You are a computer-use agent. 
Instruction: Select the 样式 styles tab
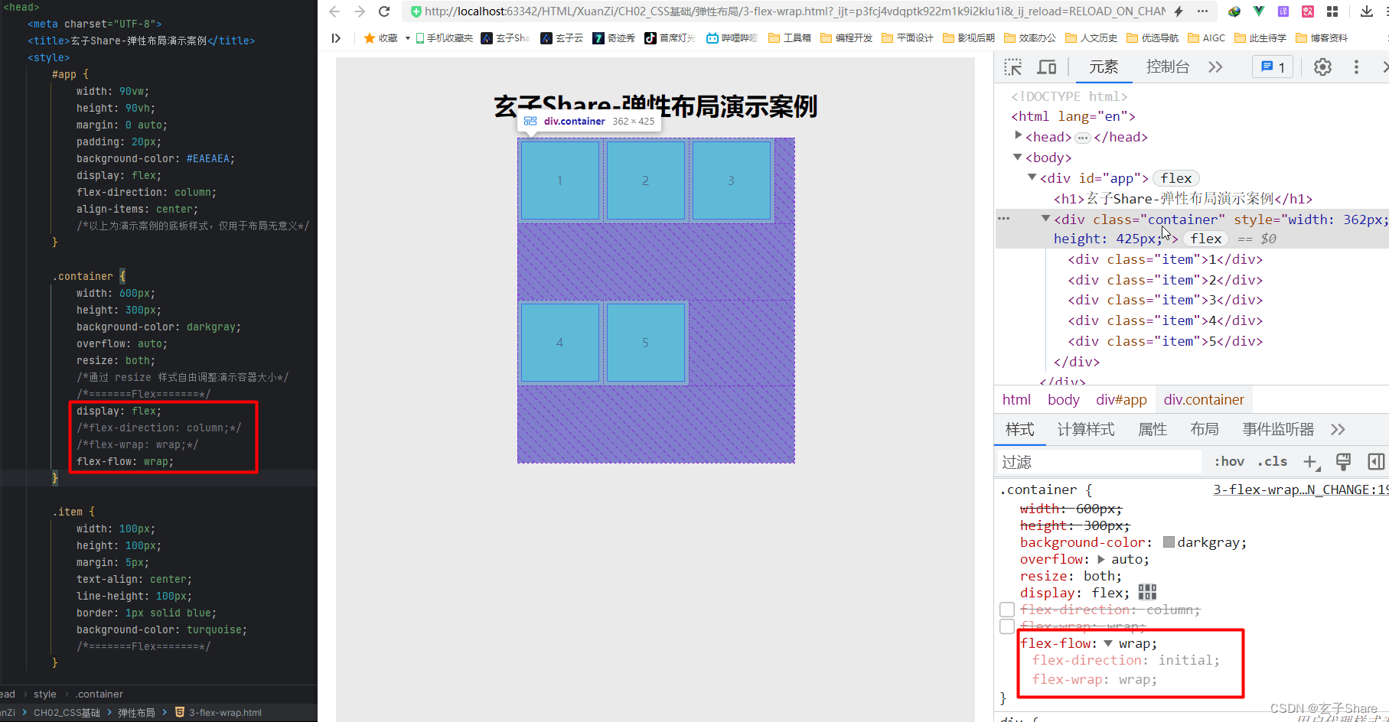[x=1020, y=430]
